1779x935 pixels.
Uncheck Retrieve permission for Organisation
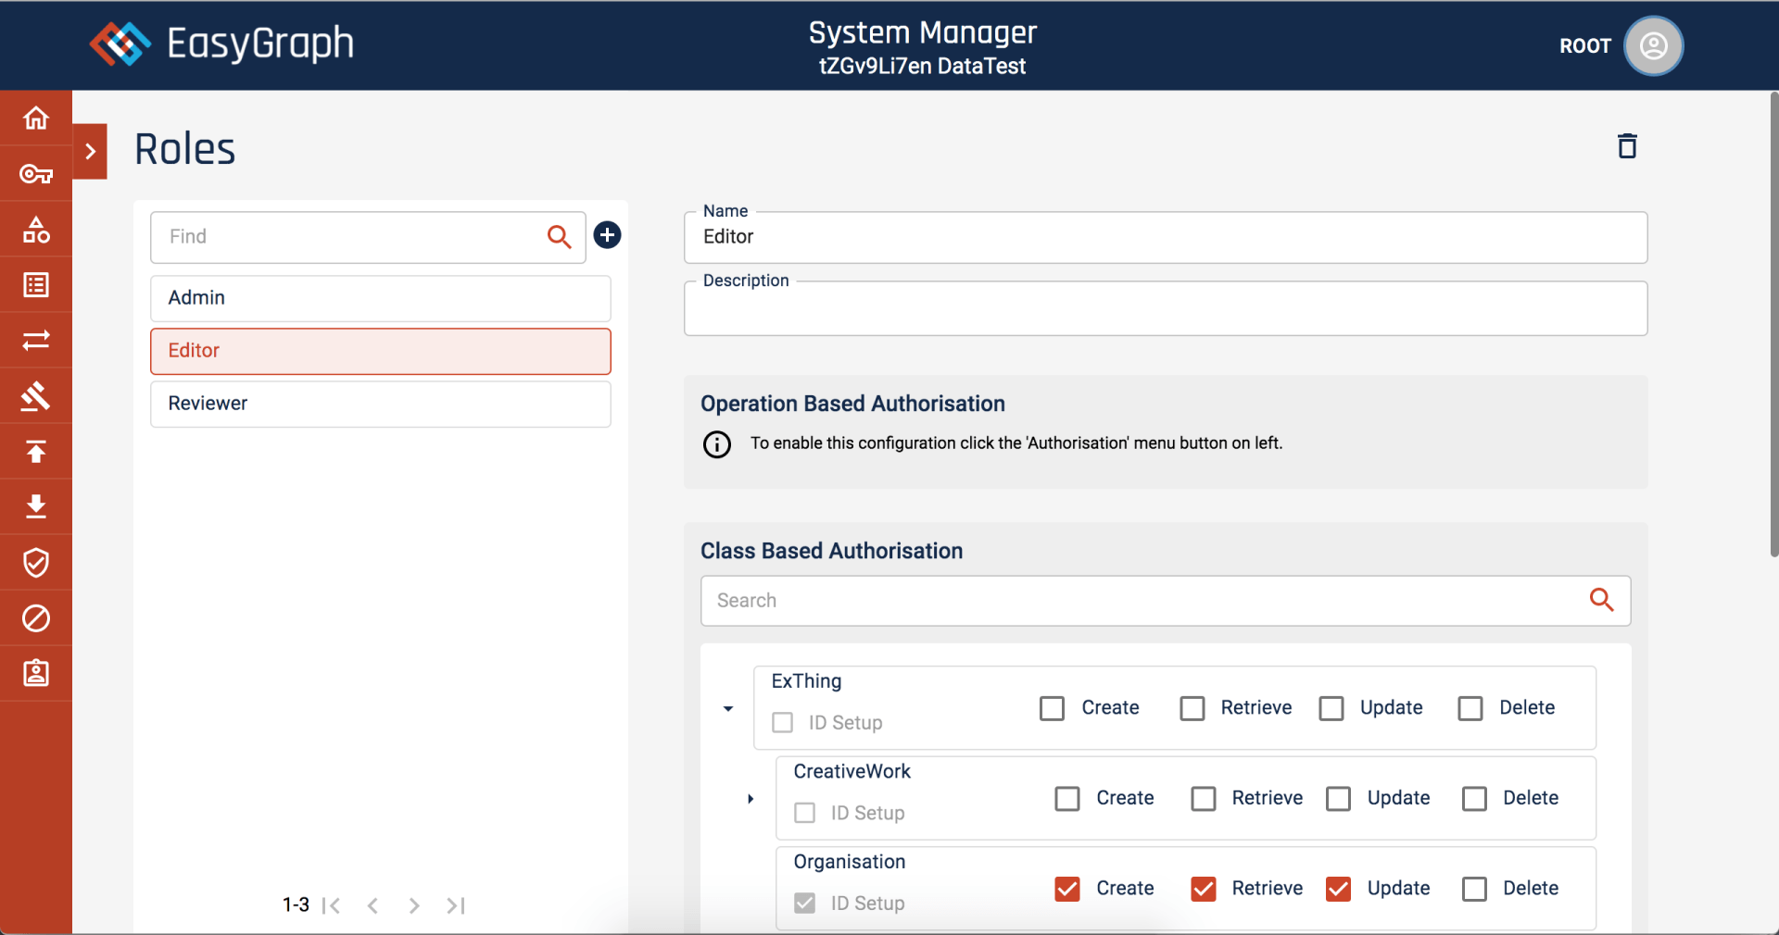click(1203, 889)
